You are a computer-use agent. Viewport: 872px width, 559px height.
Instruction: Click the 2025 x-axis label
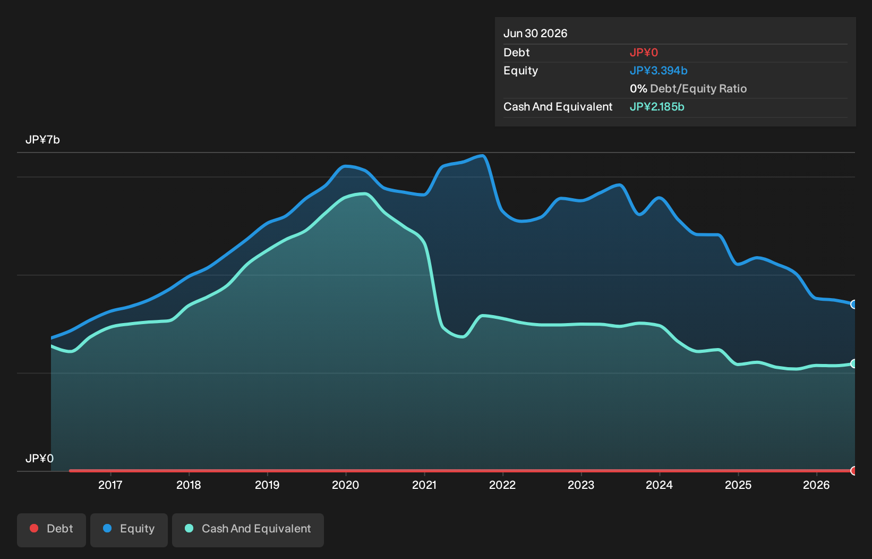pyautogui.click(x=738, y=485)
